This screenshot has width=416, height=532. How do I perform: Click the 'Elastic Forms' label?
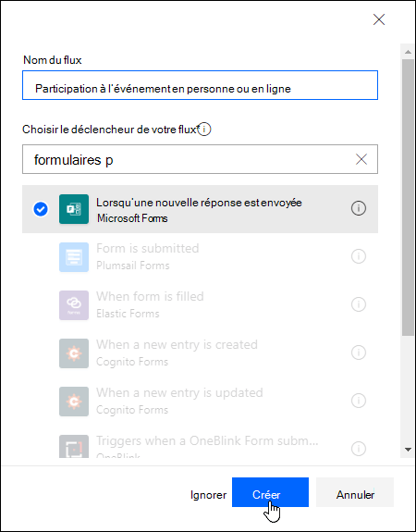pos(128,314)
